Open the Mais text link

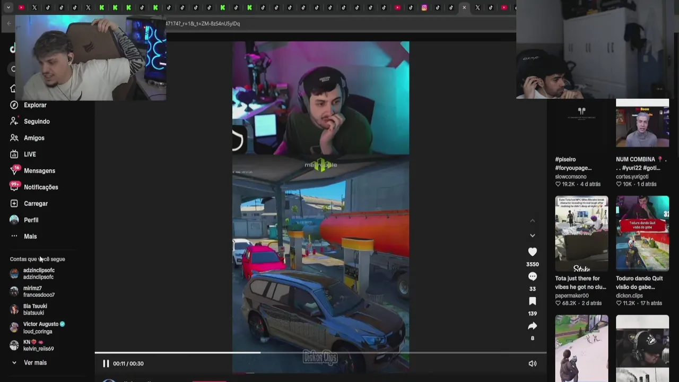[x=30, y=237]
